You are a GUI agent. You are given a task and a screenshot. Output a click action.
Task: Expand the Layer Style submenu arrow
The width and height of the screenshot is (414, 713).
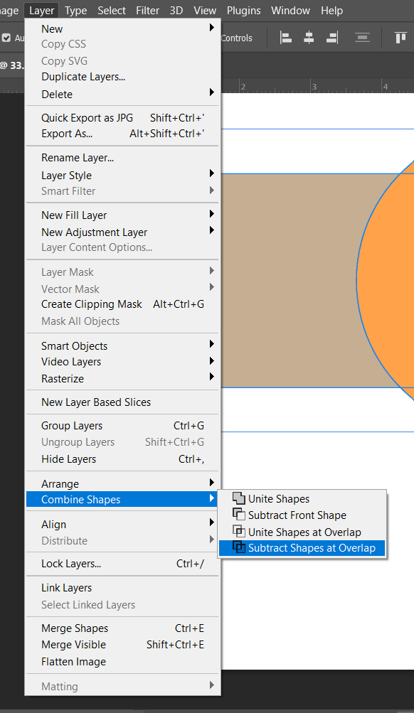(211, 173)
